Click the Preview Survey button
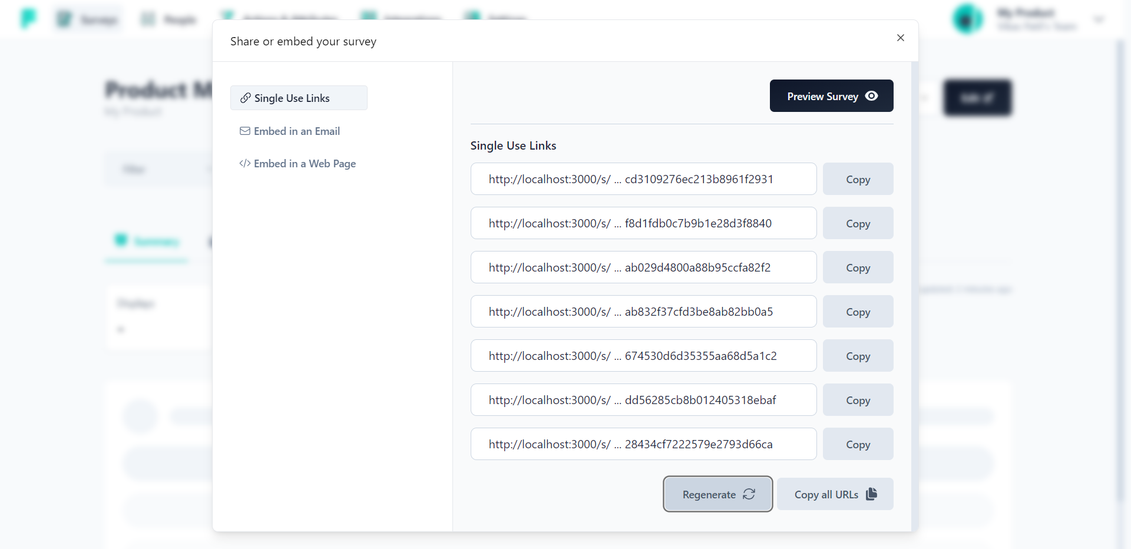 831,96
